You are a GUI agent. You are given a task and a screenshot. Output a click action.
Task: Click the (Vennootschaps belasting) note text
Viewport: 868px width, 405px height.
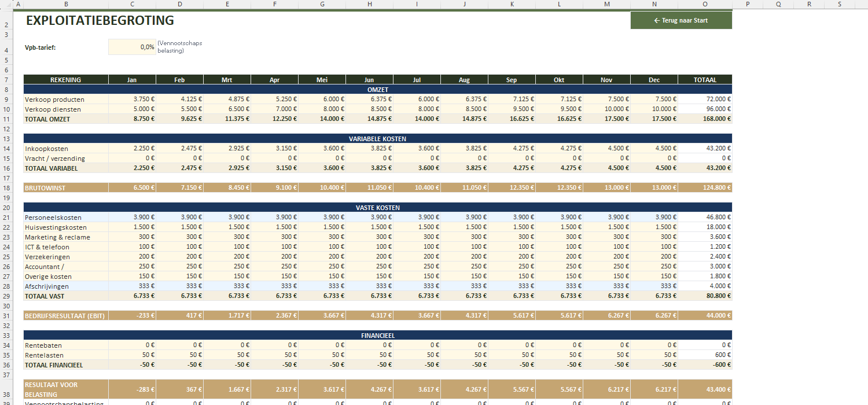click(x=180, y=47)
